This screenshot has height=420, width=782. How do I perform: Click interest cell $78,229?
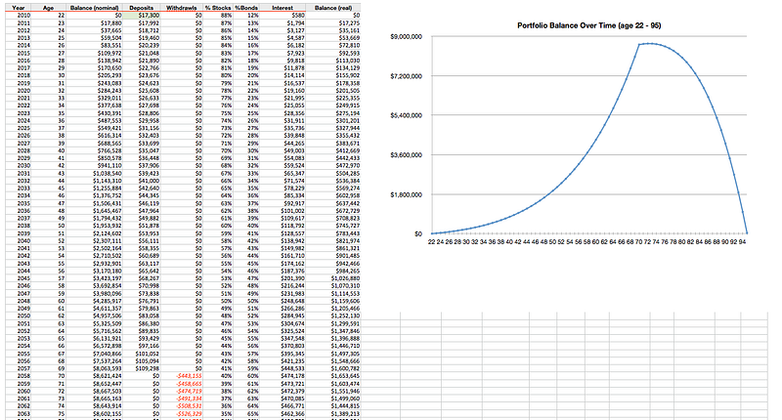[x=282, y=189]
